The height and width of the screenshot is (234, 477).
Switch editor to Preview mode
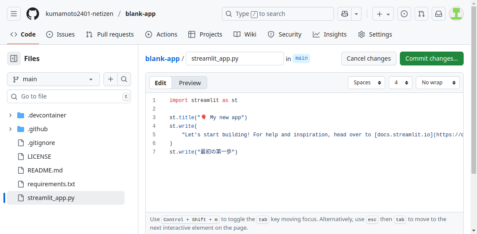pyautogui.click(x=190, y=83)
